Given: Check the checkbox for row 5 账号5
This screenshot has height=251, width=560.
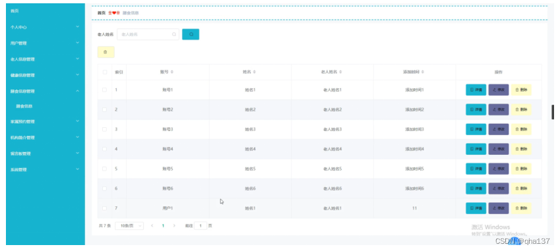Looking at the screenshot, I should tap(105, 169).
